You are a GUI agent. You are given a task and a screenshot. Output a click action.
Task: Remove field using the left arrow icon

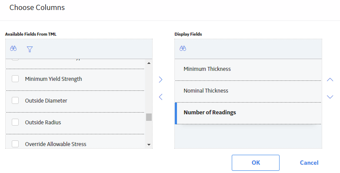tap(161, 96)
